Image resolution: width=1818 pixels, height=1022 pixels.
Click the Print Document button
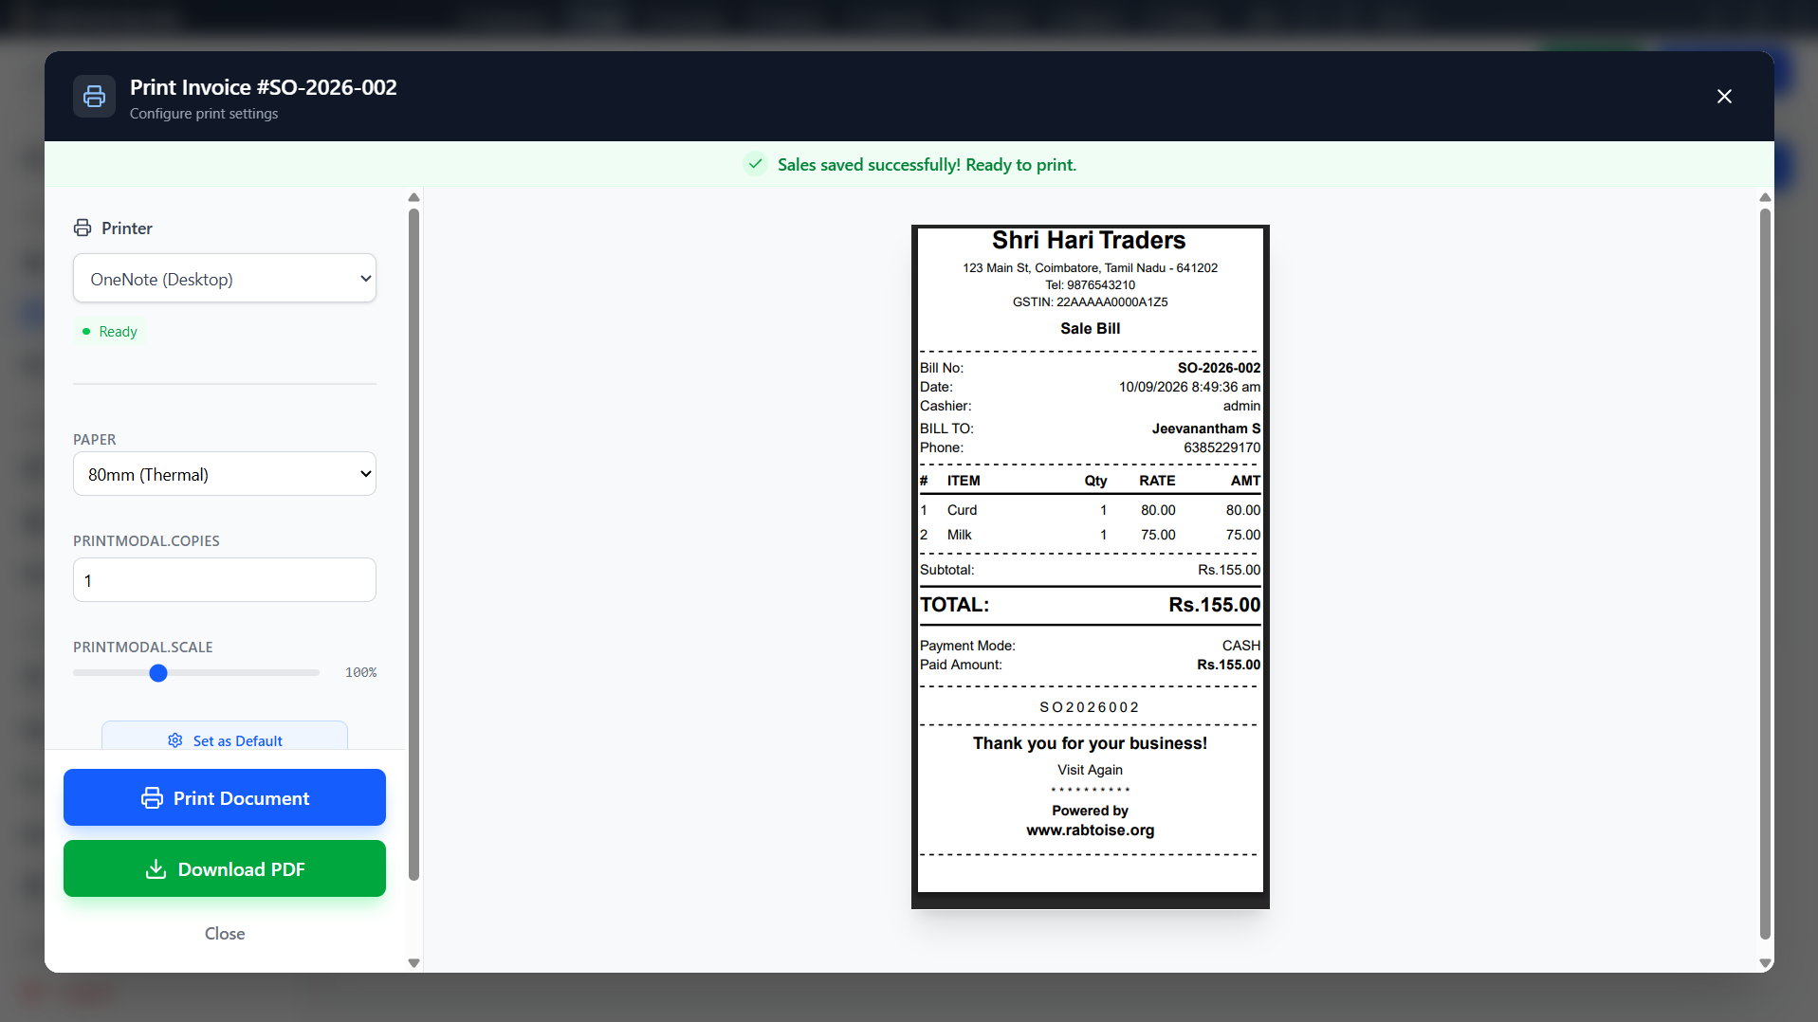pos(225,797)
